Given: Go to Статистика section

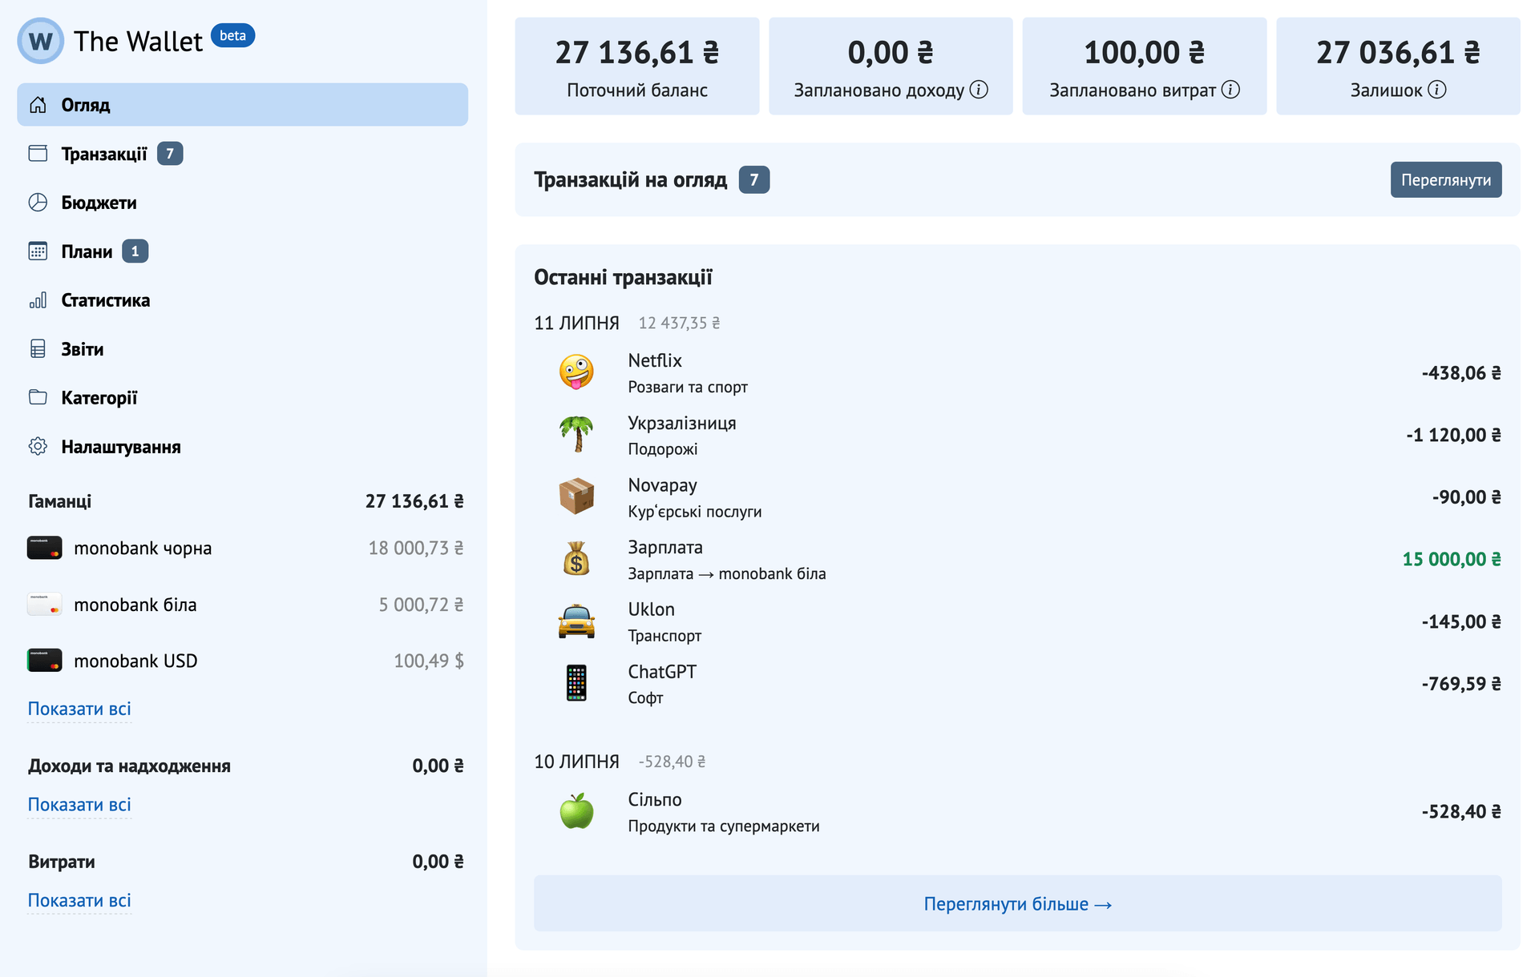Looking at the screenshot, I should 242,300.
